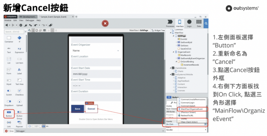Open the undo history dropdown arrow
This screenshot has width=267, height=136.
39,25
